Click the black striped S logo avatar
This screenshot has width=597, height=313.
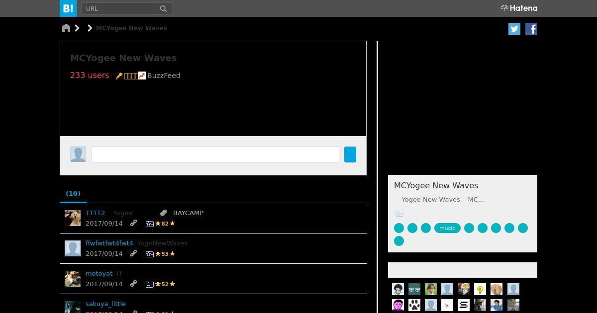(x=464, y=305)
